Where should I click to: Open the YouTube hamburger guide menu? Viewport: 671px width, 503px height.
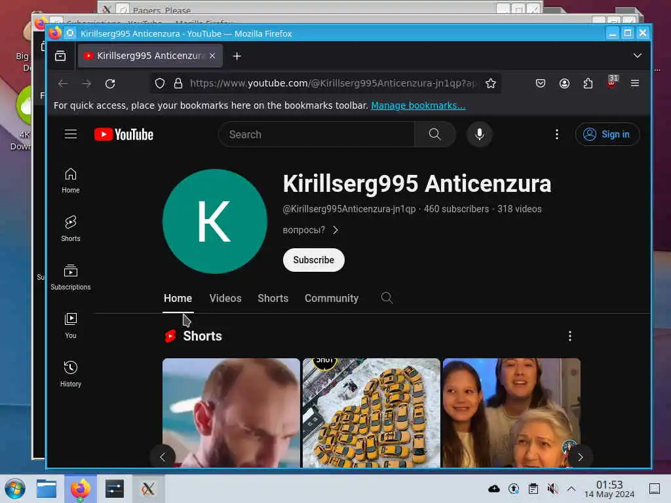tap(71, 134)
